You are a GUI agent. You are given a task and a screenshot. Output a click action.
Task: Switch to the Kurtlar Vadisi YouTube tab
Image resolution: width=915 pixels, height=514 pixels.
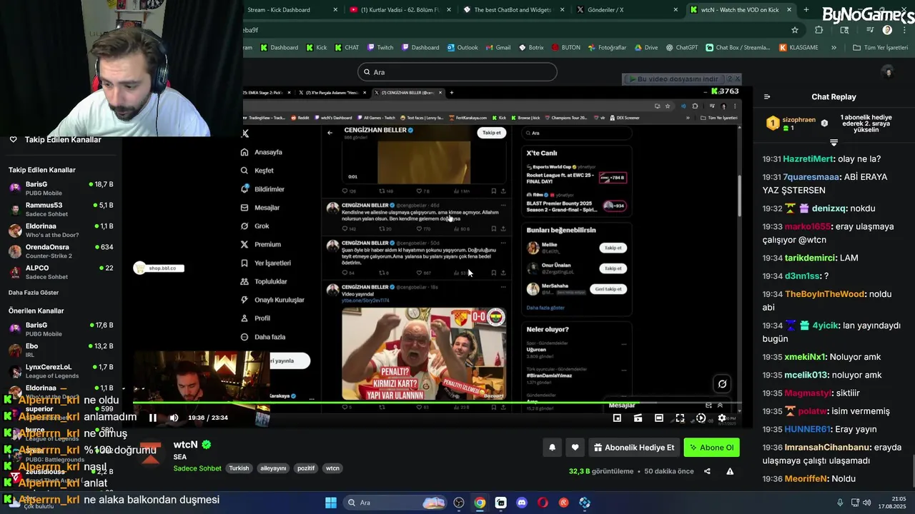pyautogui.click(x=400, y=10)
